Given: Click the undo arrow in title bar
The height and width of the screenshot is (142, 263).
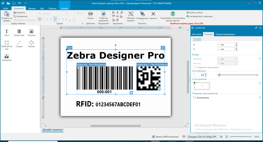Looking at the screenshot, I should (20, 3).
